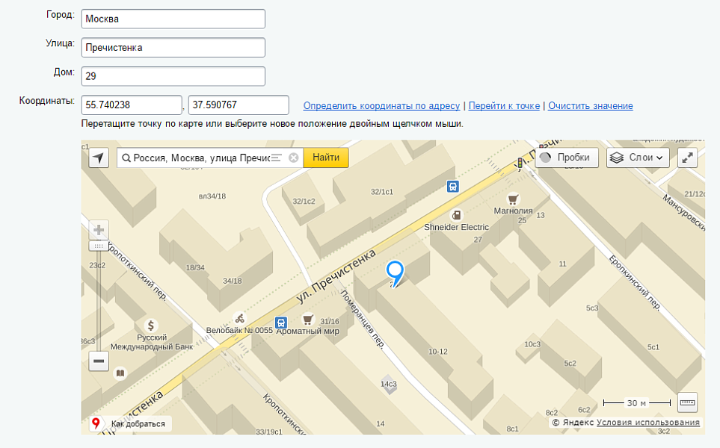Click the geolocation arrow button on map
This screenshot has width=720, height=448.
[x=99, y=158]
